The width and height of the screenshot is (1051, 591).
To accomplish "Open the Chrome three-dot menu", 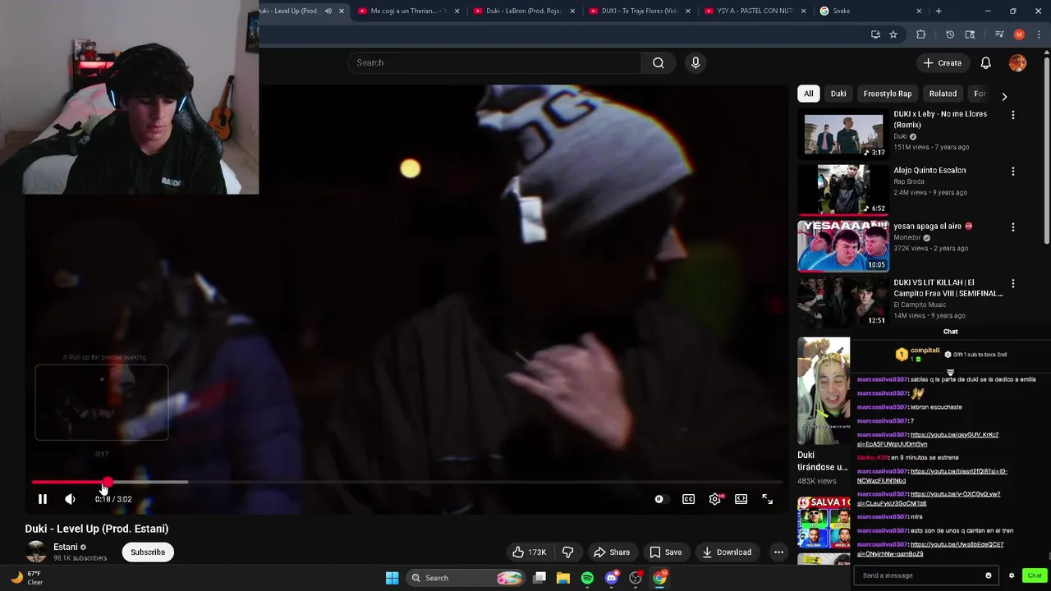I will point(1039,34).
